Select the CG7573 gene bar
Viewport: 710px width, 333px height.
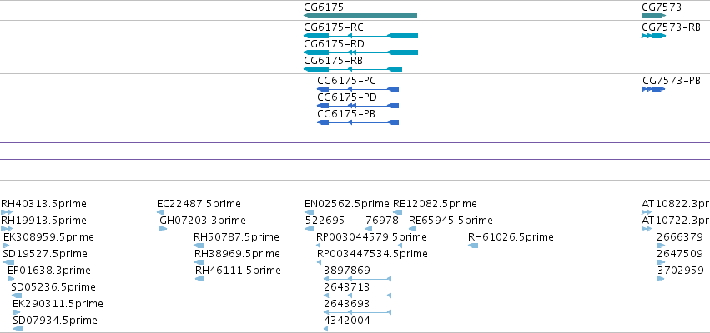[653, 16]
